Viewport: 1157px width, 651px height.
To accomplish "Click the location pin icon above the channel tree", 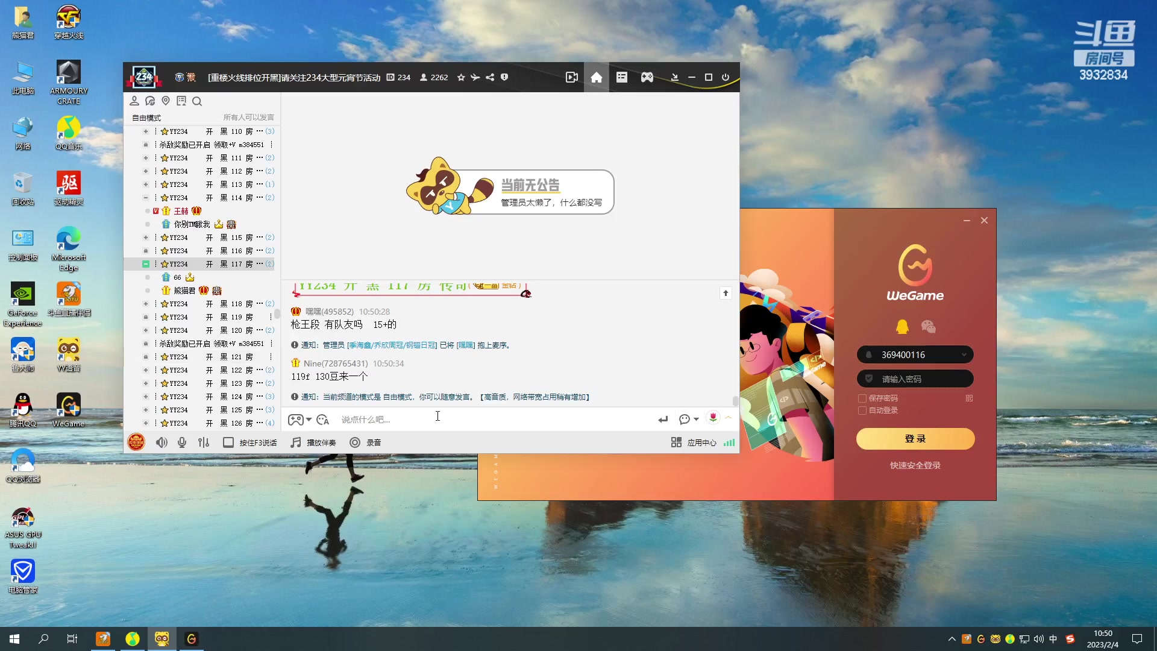I will point(166,101).
